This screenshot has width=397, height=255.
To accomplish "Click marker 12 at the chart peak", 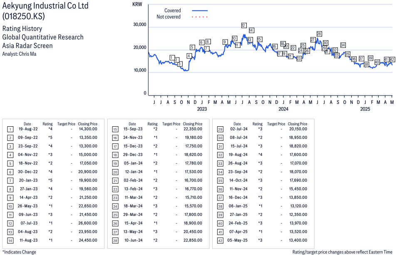I will (243, 25).
